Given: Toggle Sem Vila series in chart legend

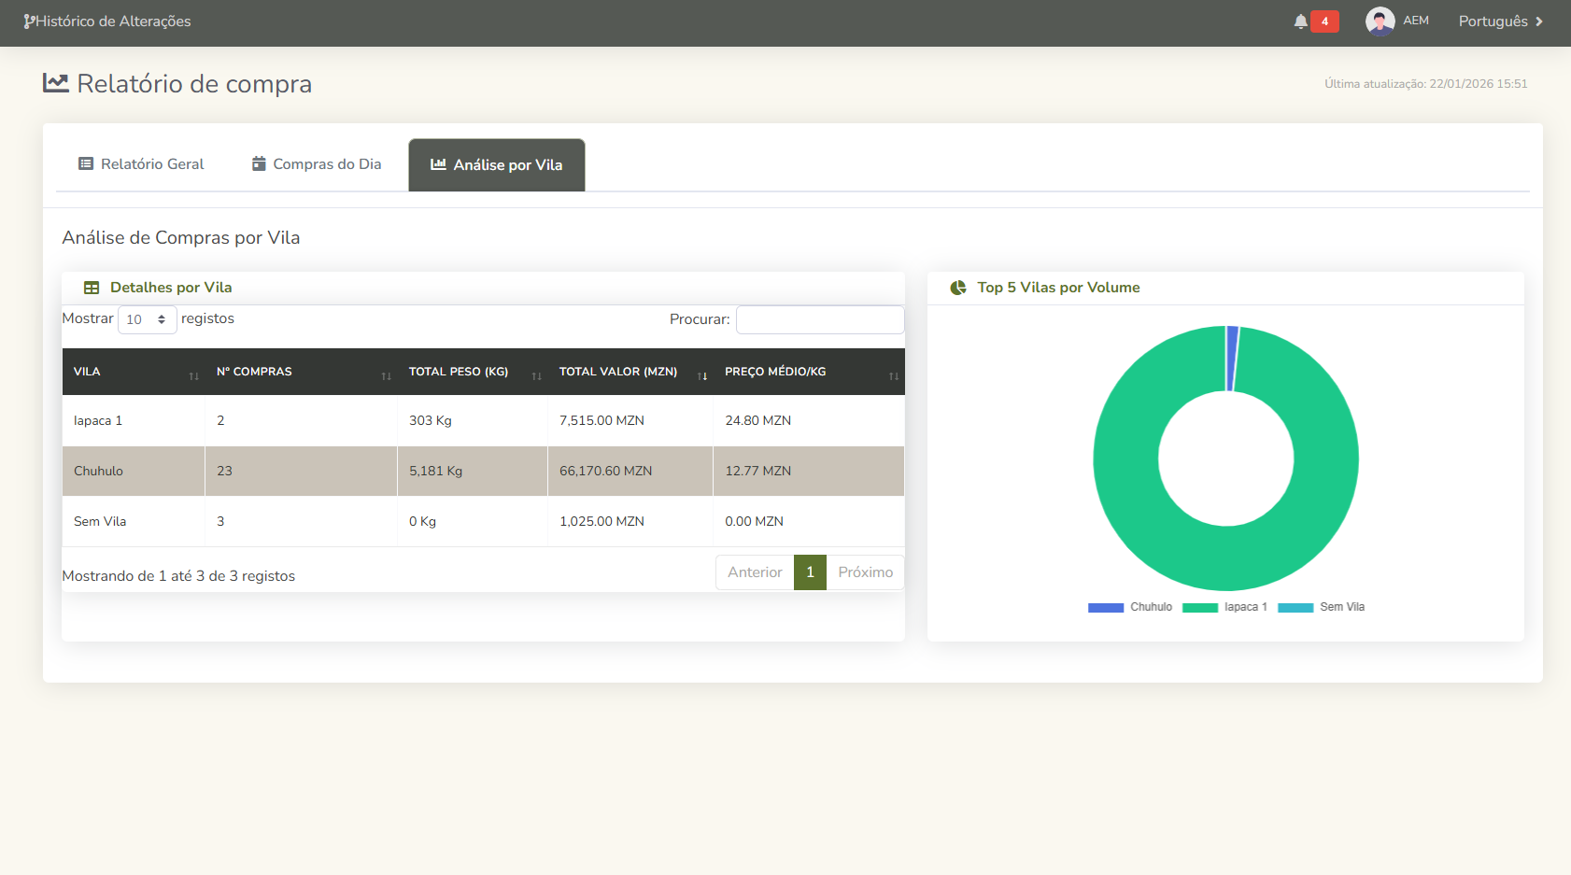Looking at the screenshot, I should click(x=1321, y=607).
